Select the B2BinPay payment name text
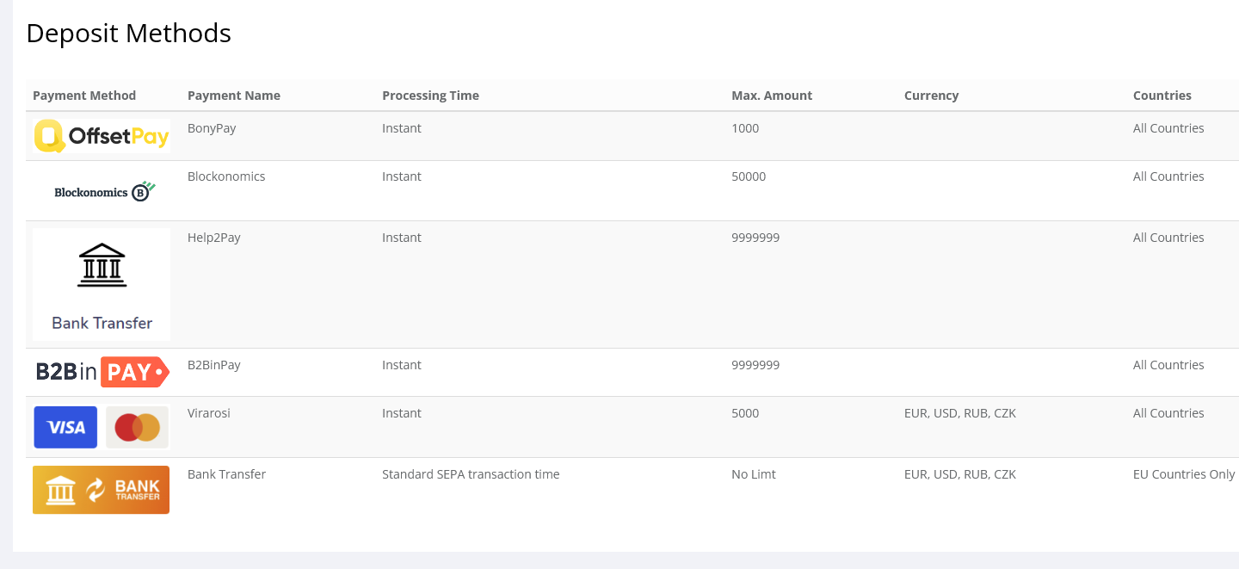Screen dimensions: 1239x569 [x=214, y=365]
